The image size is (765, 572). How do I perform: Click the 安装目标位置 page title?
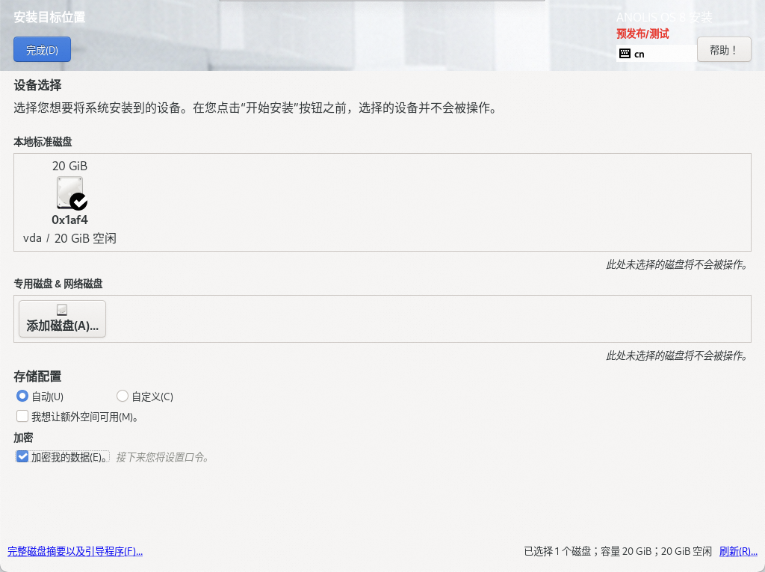coord(49,17)
